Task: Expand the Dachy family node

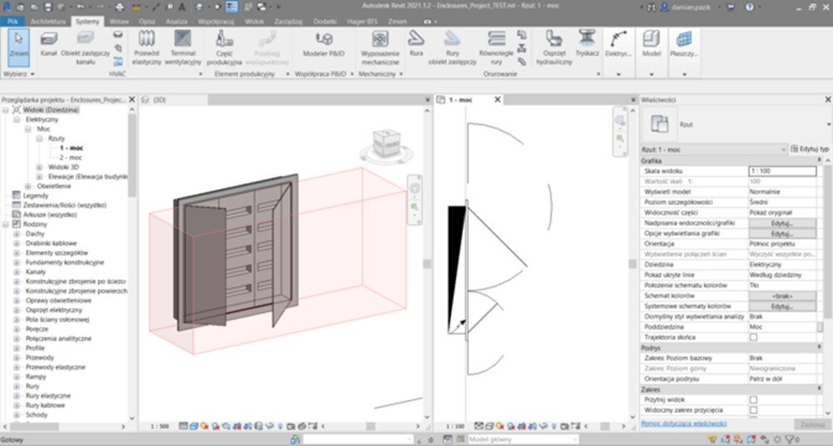Action: (16, 234)
